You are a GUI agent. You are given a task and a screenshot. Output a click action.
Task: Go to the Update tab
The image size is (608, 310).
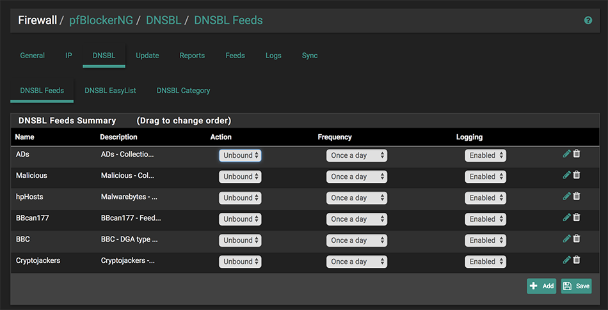(147, 56)
